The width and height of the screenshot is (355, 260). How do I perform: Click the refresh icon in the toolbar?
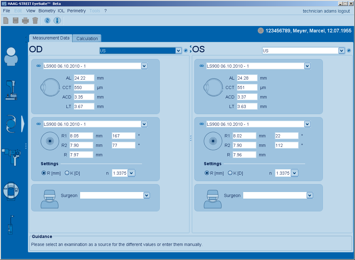47,20
